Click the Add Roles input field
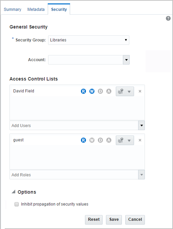 point(74,175)
